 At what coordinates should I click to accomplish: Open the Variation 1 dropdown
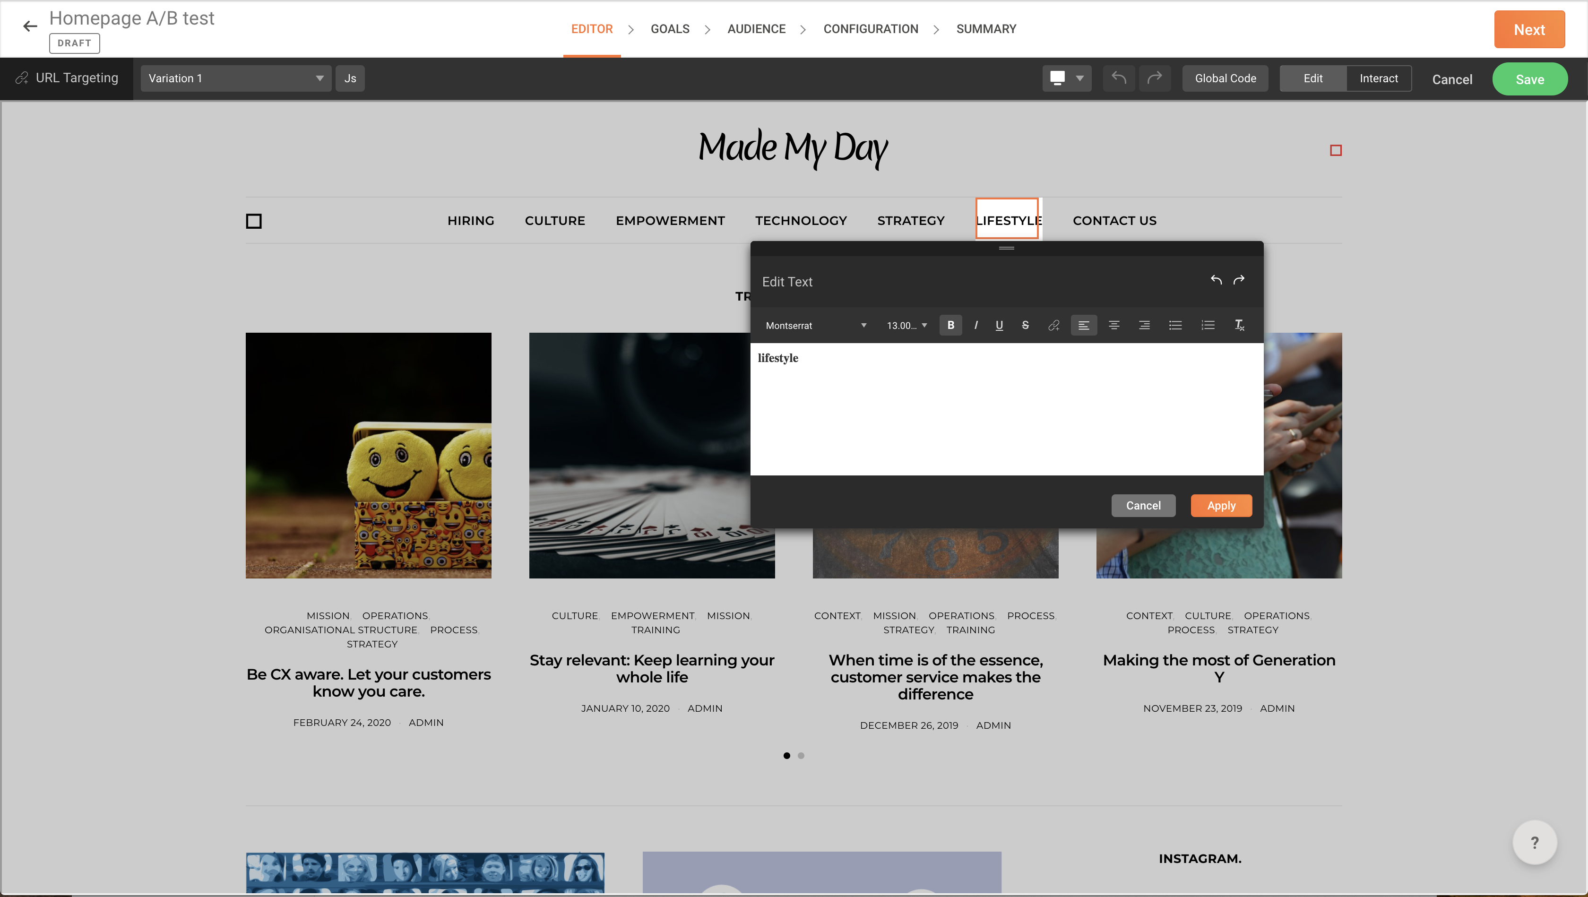tap(235, 78)
